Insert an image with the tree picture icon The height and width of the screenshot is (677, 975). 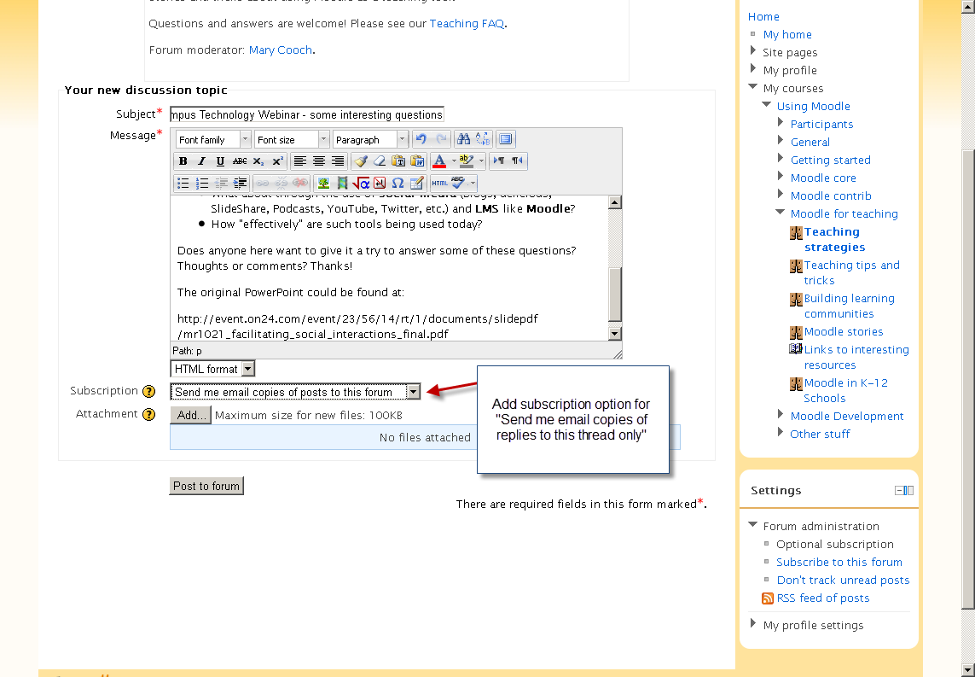pos(323,183)
